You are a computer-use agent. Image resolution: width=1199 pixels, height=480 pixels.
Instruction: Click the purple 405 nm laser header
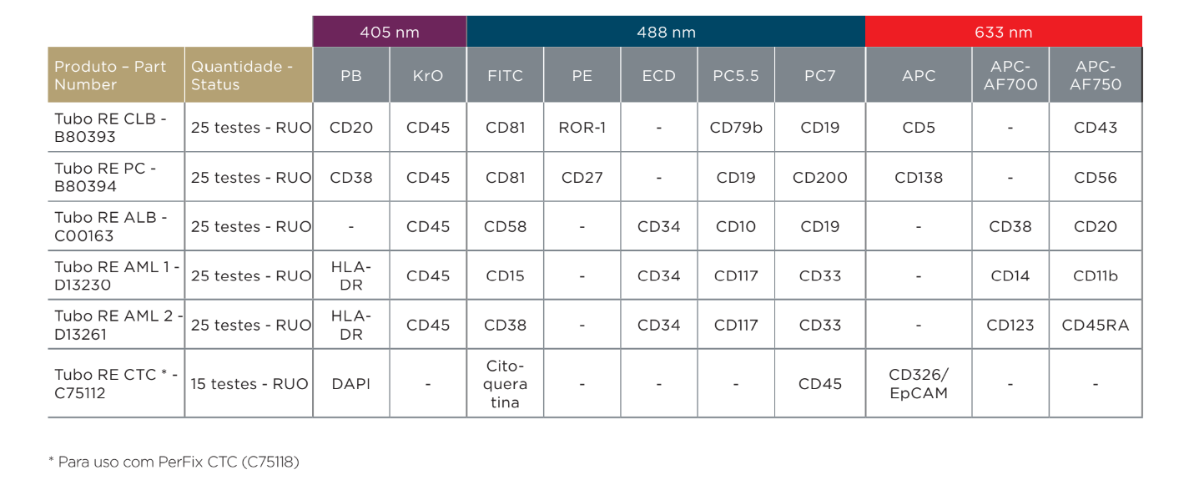point(389,33)
